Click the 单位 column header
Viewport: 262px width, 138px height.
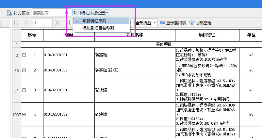[251, 35]
